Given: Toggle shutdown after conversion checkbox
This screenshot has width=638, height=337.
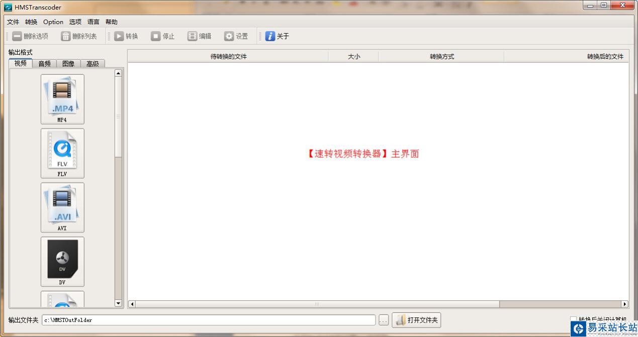Looking at the screenshot, I should coord(573,319).
